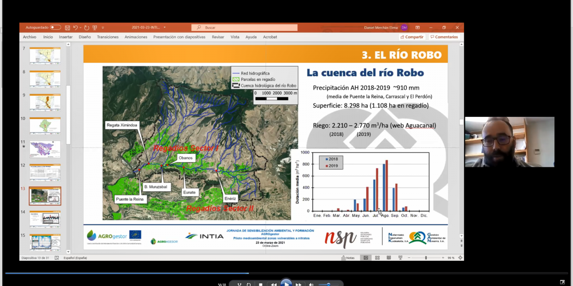The width and height of the screenshot is (573, 286).
Task: Mute the video player volume icon
Action: point(311,285)
